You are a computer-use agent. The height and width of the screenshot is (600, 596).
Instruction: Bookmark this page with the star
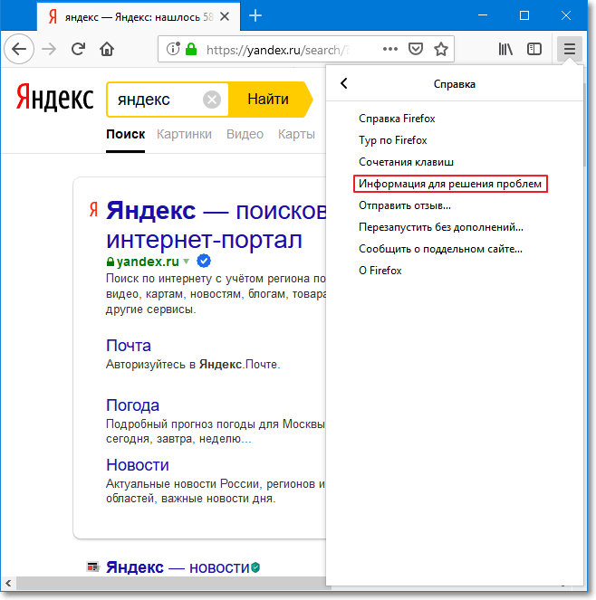(x=441, y=49)
